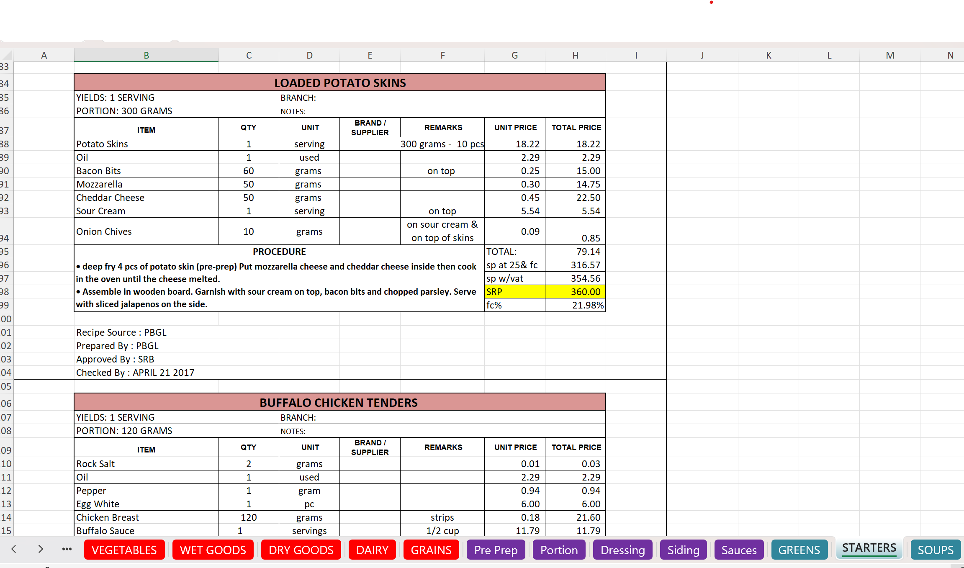
Task: Switch to the Sauces sheet tab
Action: tap(739, 550)
